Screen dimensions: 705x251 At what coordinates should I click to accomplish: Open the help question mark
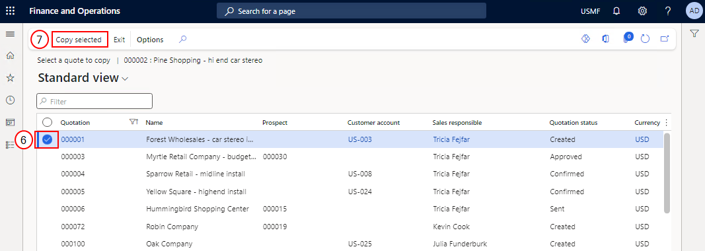tap(668, 11)
